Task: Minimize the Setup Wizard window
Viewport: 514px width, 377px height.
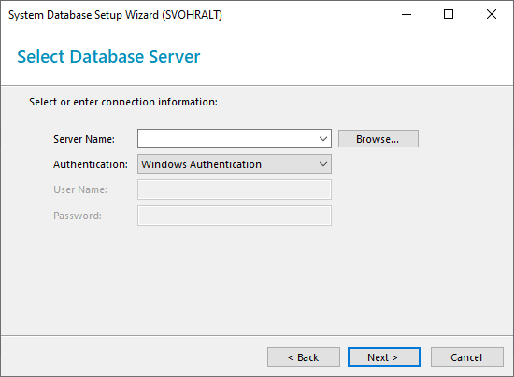Action: [x=407, y=14]
